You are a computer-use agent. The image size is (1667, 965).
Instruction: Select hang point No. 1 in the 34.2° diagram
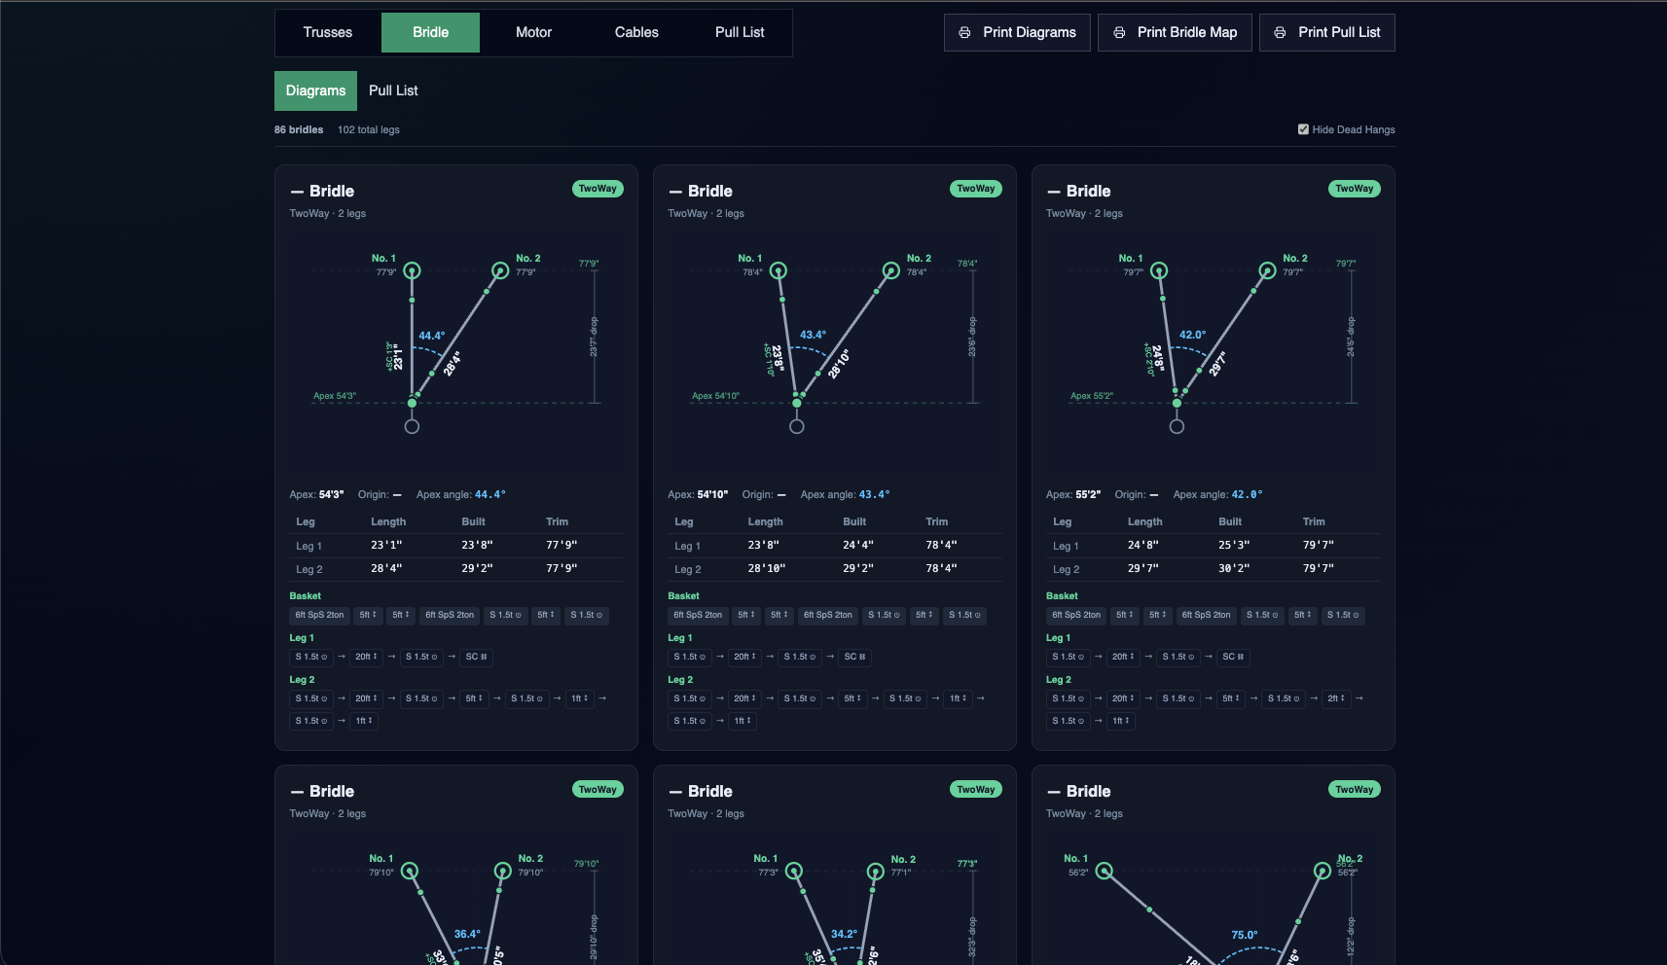[x=794, y=871]
